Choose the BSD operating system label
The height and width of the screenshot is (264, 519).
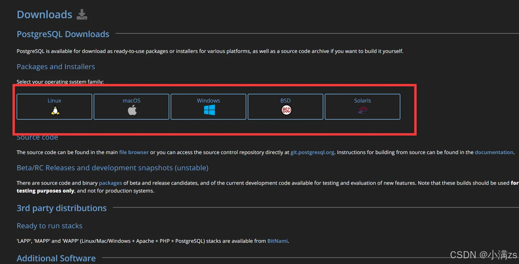286,100
